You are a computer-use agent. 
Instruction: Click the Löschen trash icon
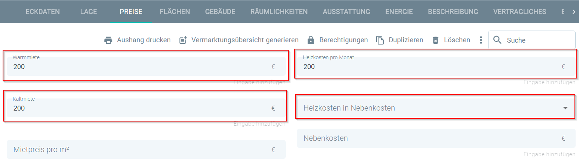click(x=435, y=40)
